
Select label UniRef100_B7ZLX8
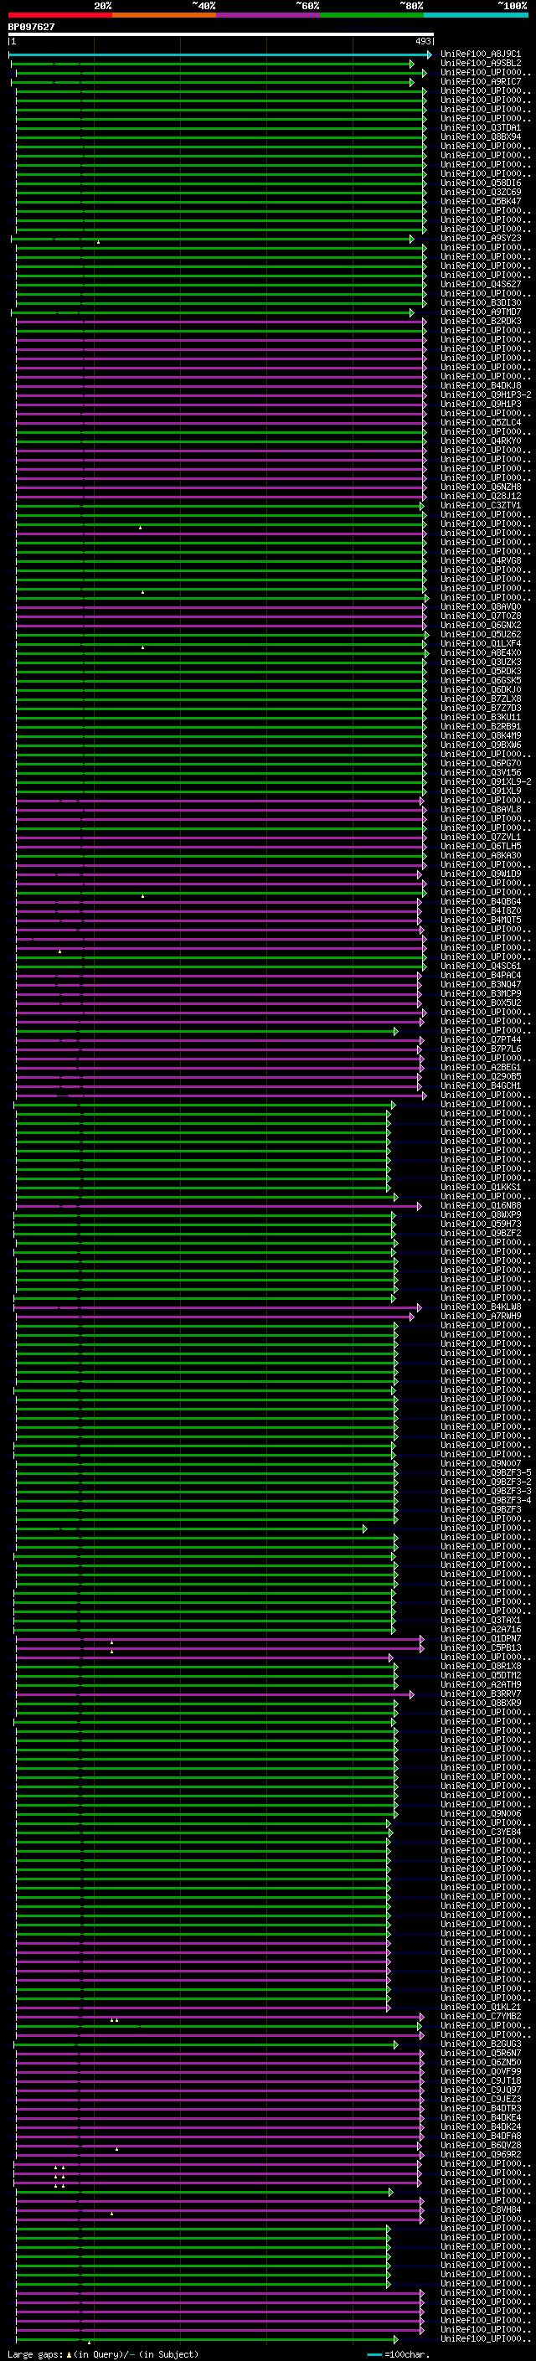[x=481, y=699]
